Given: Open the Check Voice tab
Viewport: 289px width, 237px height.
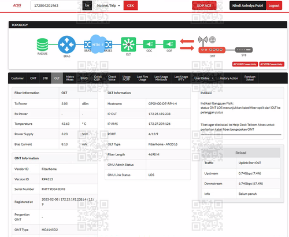Looking at the screenshot, I should click(x=112, y=78).
